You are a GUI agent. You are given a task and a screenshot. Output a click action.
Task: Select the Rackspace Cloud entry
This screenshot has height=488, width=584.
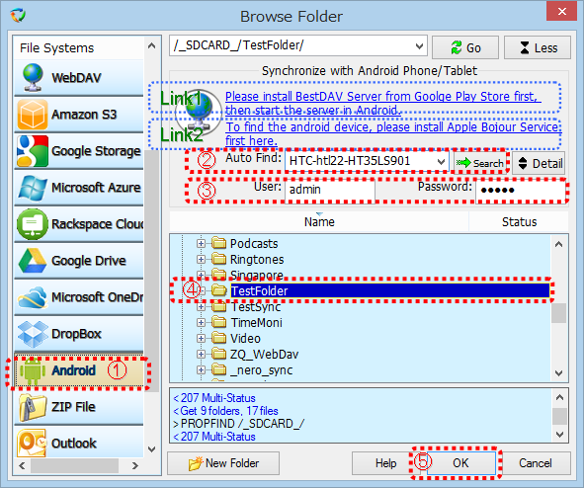[79, 223]
